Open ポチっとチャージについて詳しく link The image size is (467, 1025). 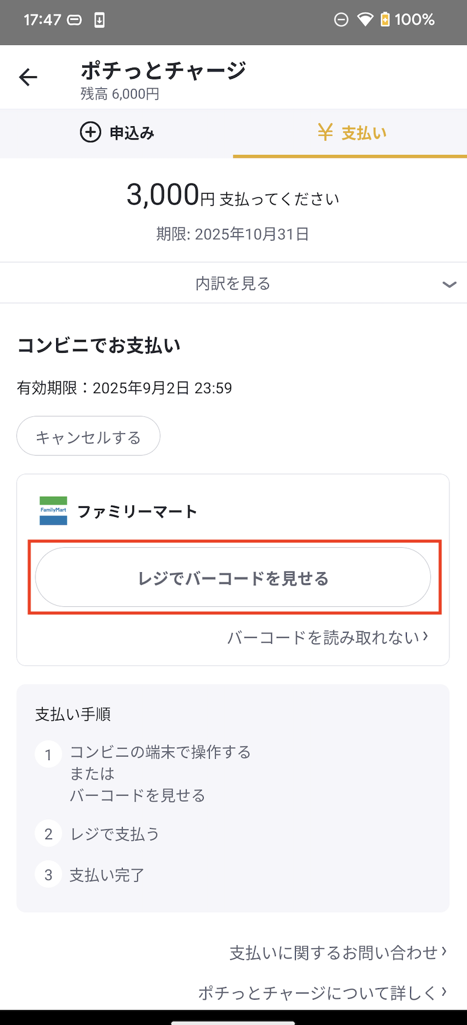point(322,993)
